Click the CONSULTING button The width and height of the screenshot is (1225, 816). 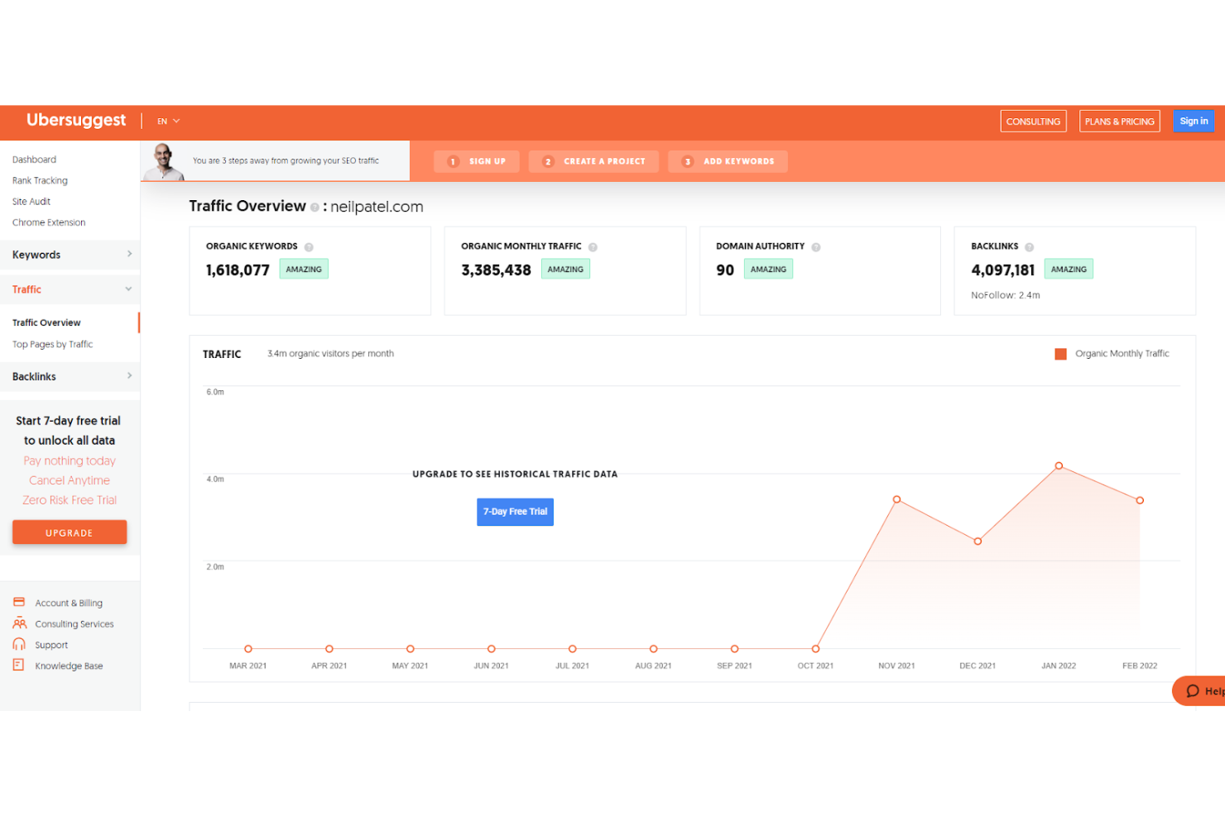[1033, 122]
